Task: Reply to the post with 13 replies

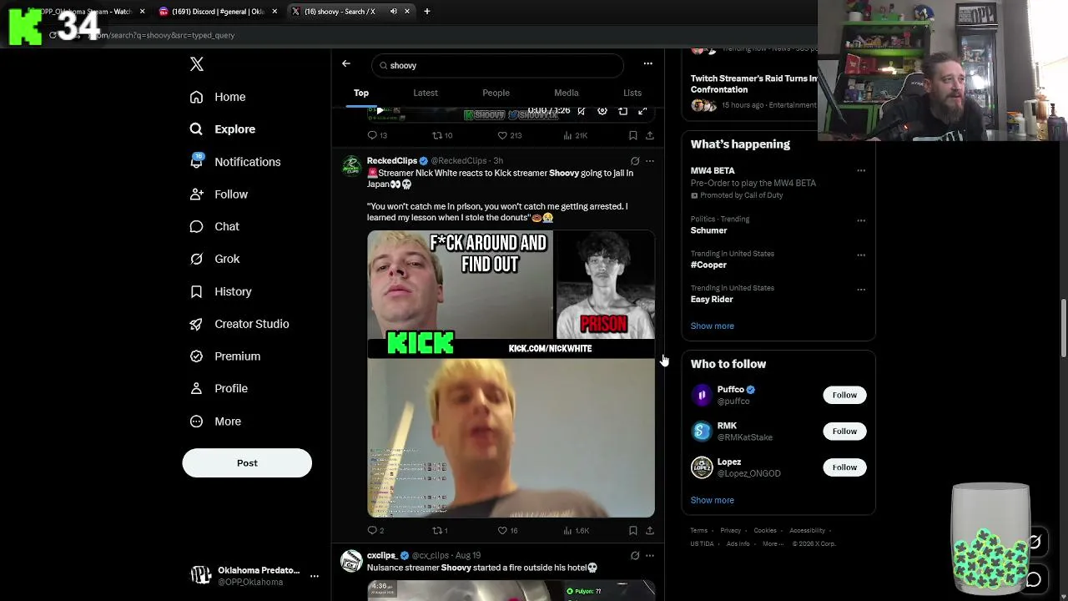Action: pos(377,135)
